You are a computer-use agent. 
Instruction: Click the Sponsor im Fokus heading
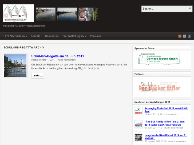pyautogui.click(x=145, y=48)
